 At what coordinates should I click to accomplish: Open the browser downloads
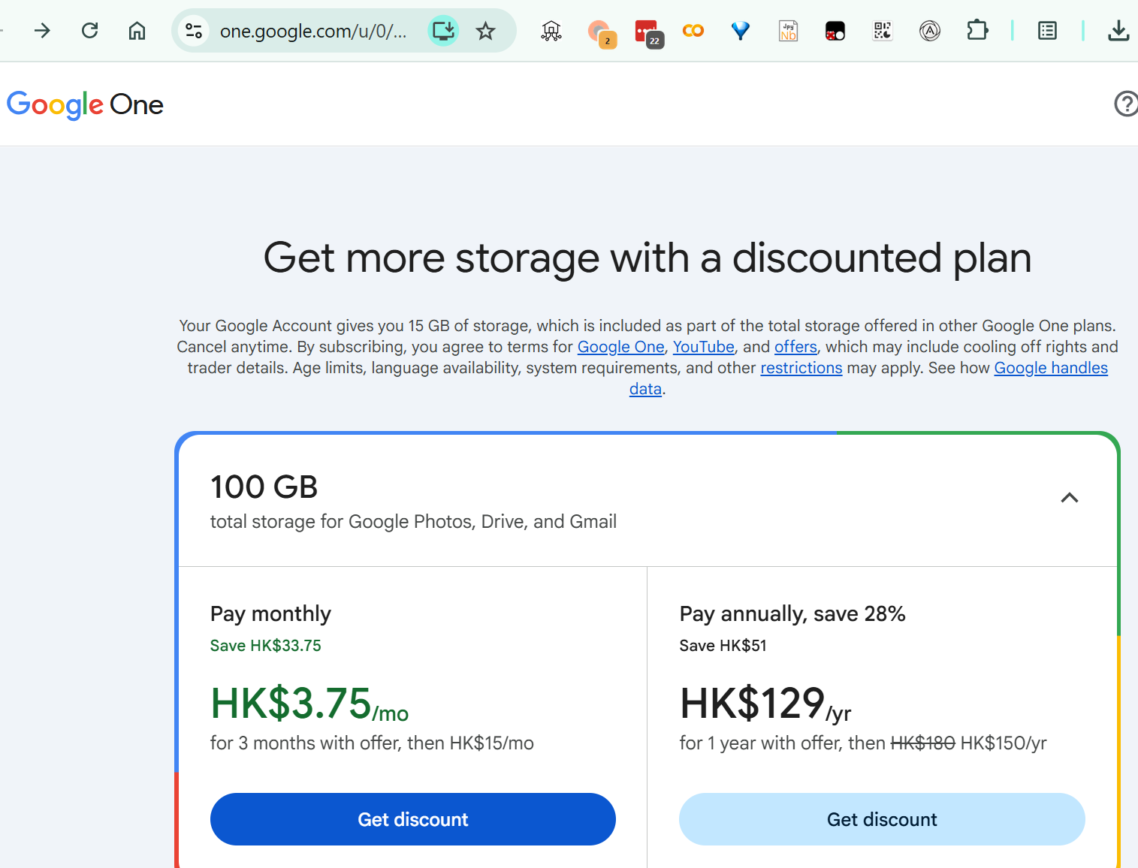click(x=1118, y=31)
